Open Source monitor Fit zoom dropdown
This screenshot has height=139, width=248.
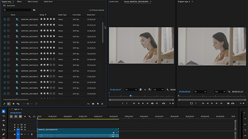(x=131, y=90)
